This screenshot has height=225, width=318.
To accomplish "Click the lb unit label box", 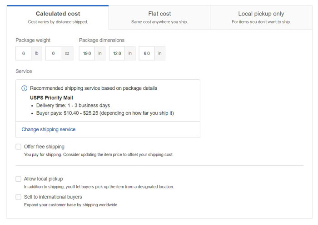I will click(x=36, y=53).
